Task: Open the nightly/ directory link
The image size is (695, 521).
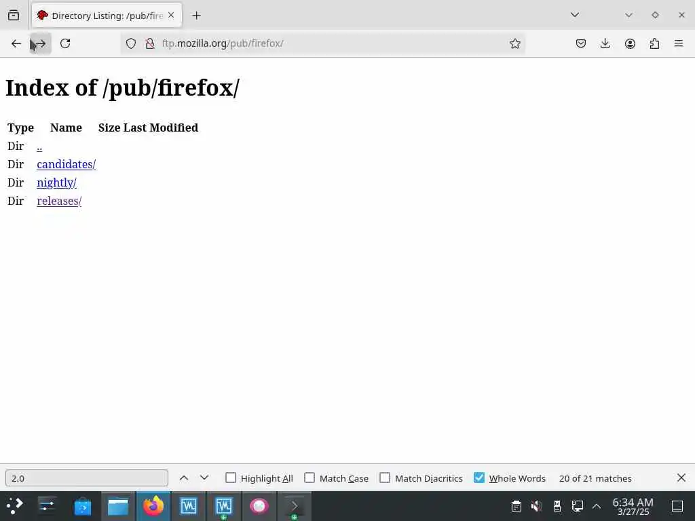Action: (x=56, y=182)
